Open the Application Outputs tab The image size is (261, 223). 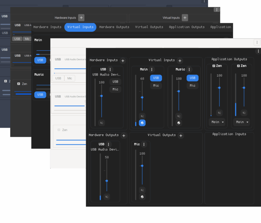click(x=187, y=27)
